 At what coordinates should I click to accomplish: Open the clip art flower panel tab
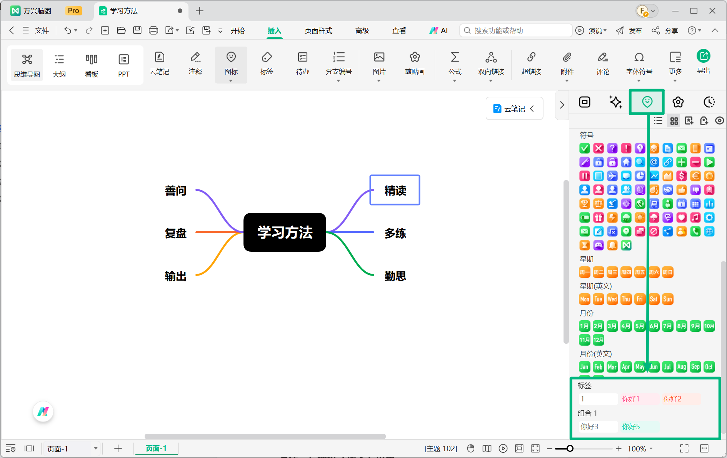(678, 102)
